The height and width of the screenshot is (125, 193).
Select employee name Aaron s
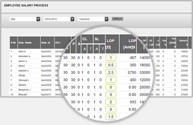(x=23, y=61)
